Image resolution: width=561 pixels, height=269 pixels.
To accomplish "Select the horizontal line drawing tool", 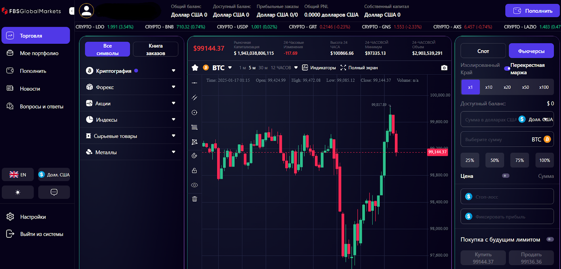I will 195,83.
